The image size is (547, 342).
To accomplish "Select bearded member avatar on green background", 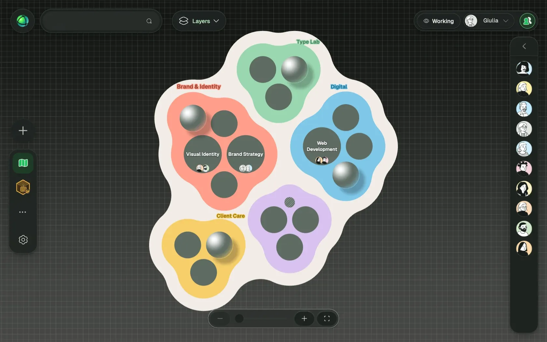I will 524,229.
